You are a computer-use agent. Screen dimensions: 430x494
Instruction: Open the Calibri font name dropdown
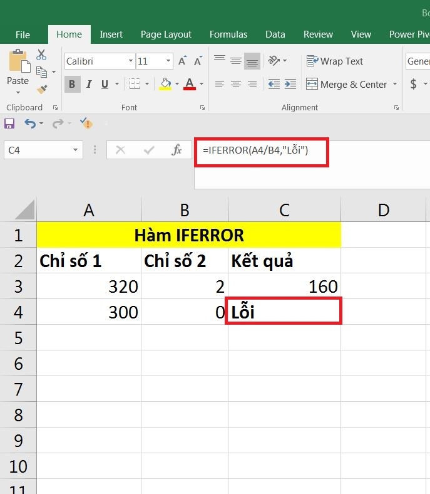131,60
